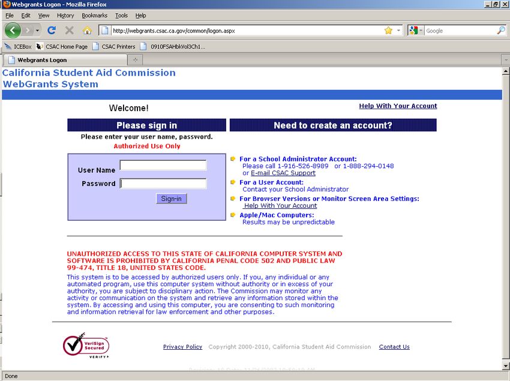Screen dimensions: 510x381
Task: Click the E-mail CSAC Support link
Action: 283,173
